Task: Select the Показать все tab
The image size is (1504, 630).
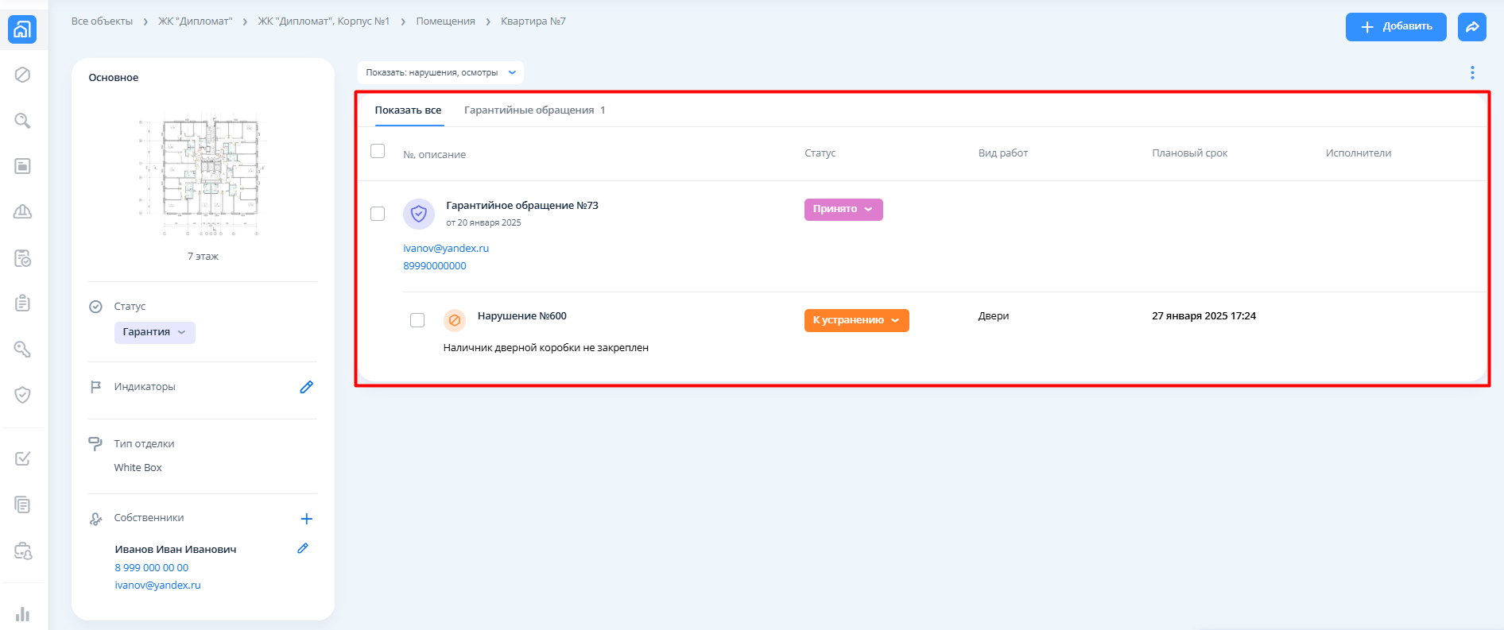Action: [408, 110]
